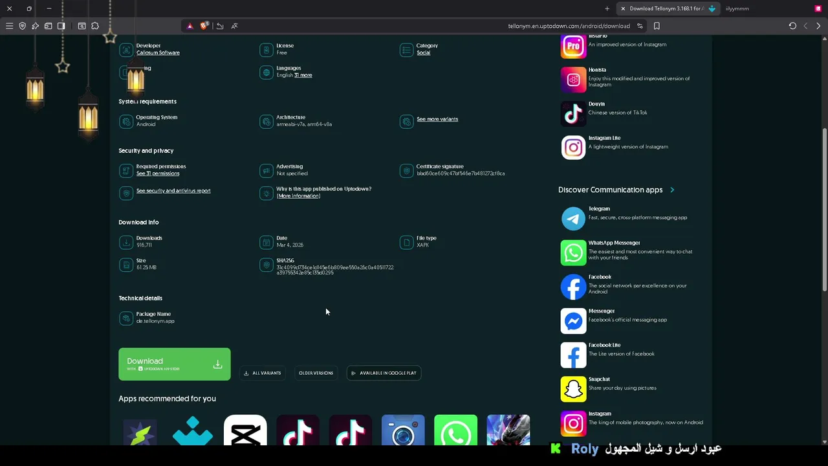Open the Callosum Software developer link
The image size is (828, 466).
(158, 52)
